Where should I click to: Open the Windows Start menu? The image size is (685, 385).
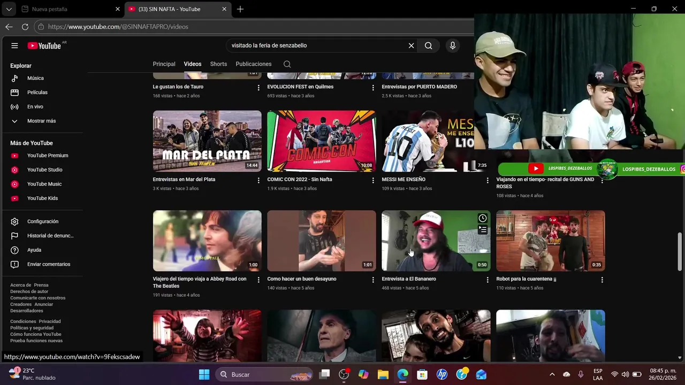tap(204, 374)
